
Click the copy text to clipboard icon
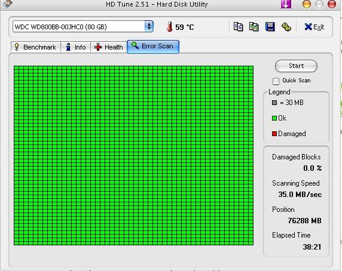(238, 27)
